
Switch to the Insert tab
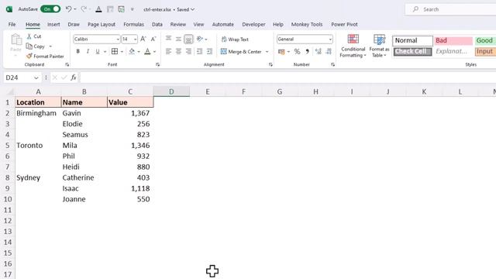(x=53, y=24)
